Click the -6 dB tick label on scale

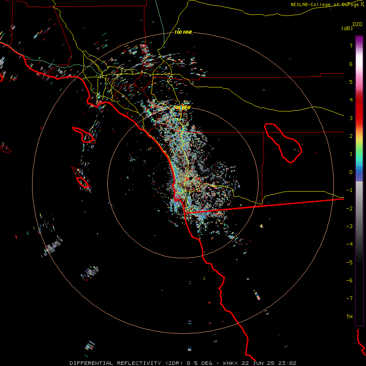click(x=349, y=281)
